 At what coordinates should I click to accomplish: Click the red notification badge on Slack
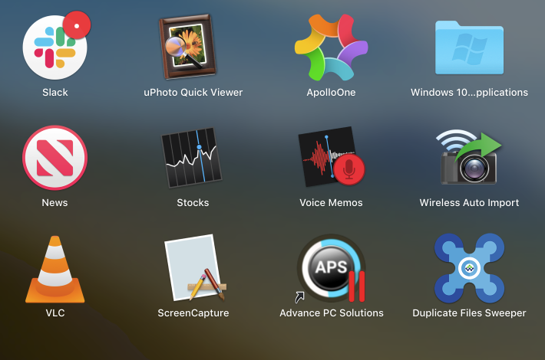77,25
